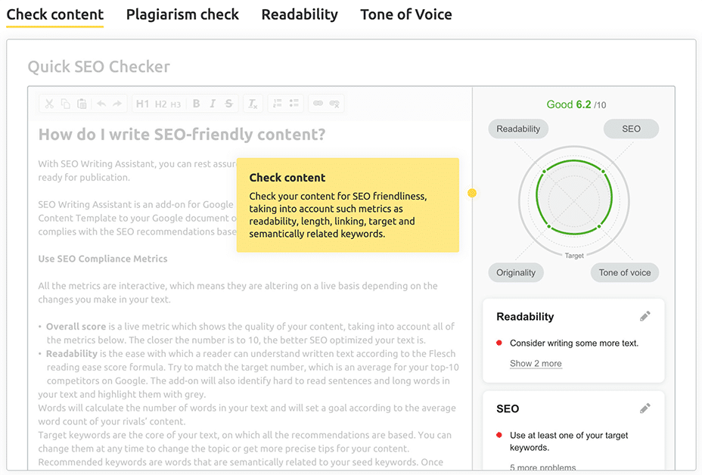Toggle italic formatting
This screenshot has width=702, height=475.
(x=213, y=104)
